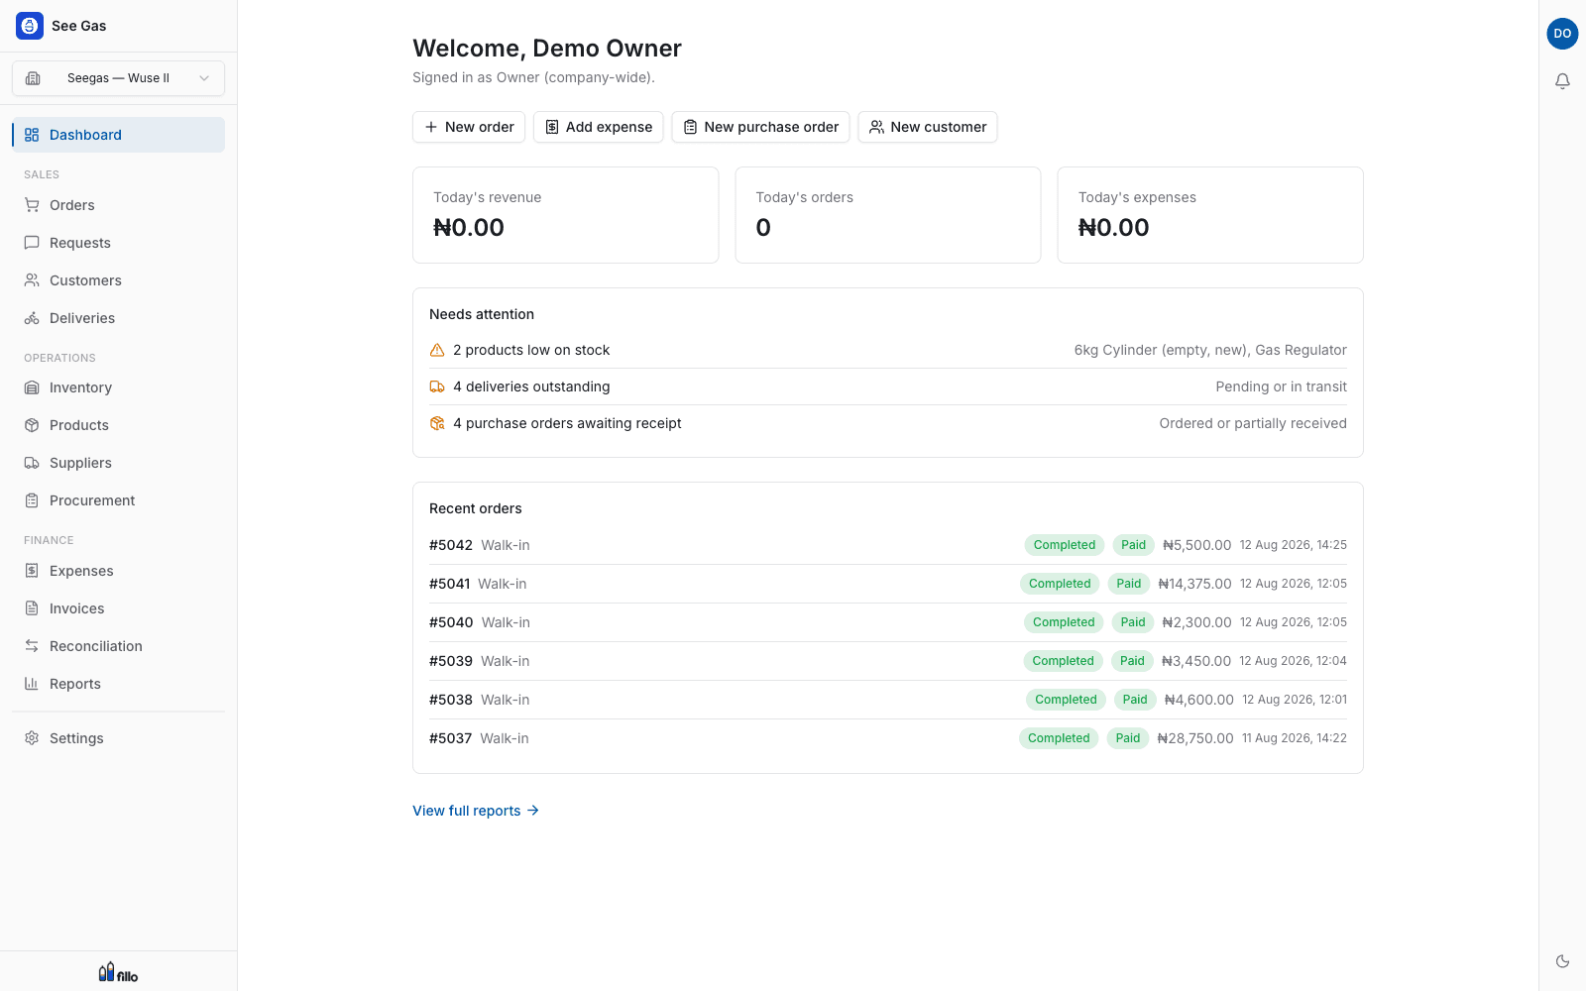This screenshot has height=991, width=1586.
Task: Open the Products section
Action: [118, 425]
